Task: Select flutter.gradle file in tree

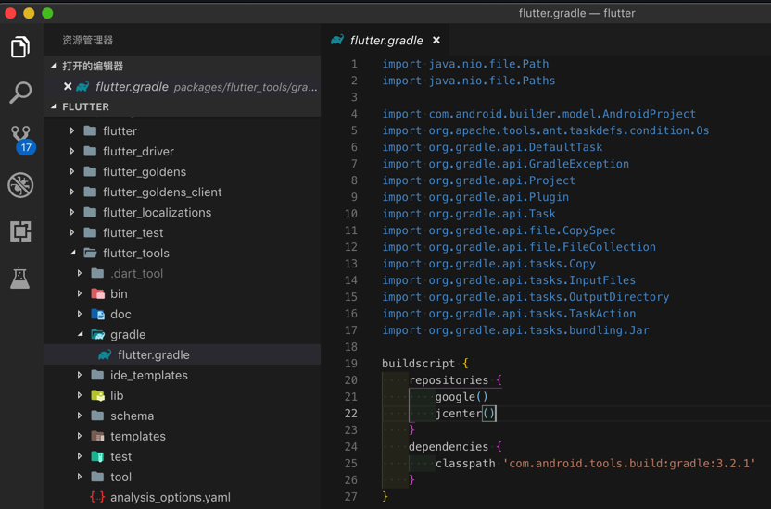Action: [x=153, y=354]
